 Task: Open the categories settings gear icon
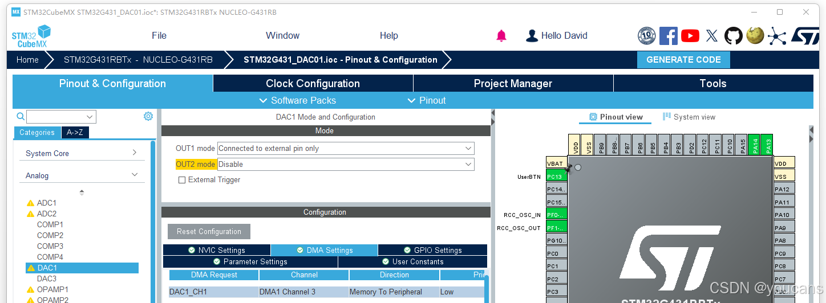(x=148, y=116)
